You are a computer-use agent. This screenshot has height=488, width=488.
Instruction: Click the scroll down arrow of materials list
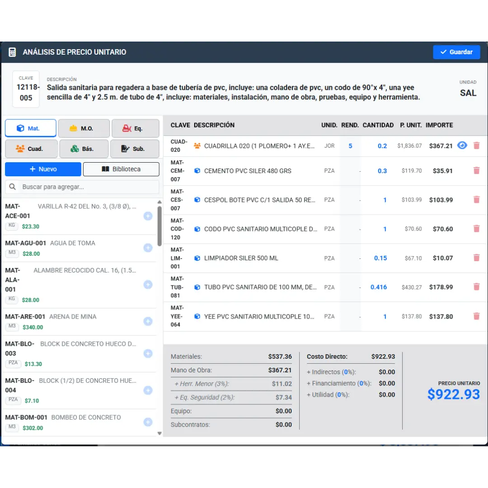click(160, 433)
